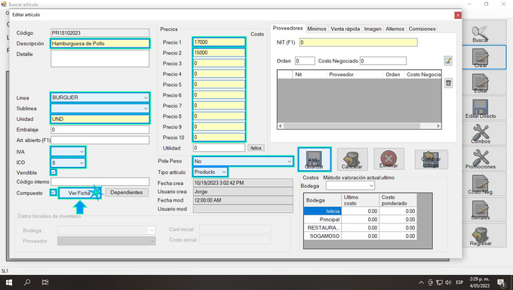Click the Descripción field

[x=100, y=44]
